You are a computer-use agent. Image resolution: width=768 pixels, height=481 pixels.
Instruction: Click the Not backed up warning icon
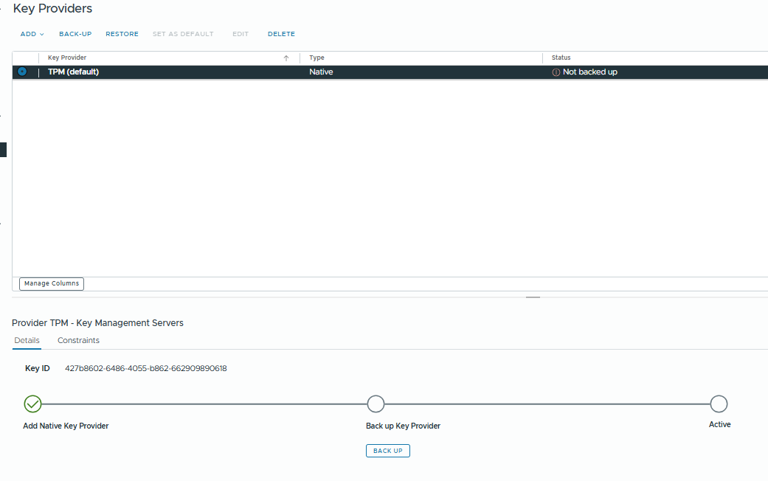point(556,72)
